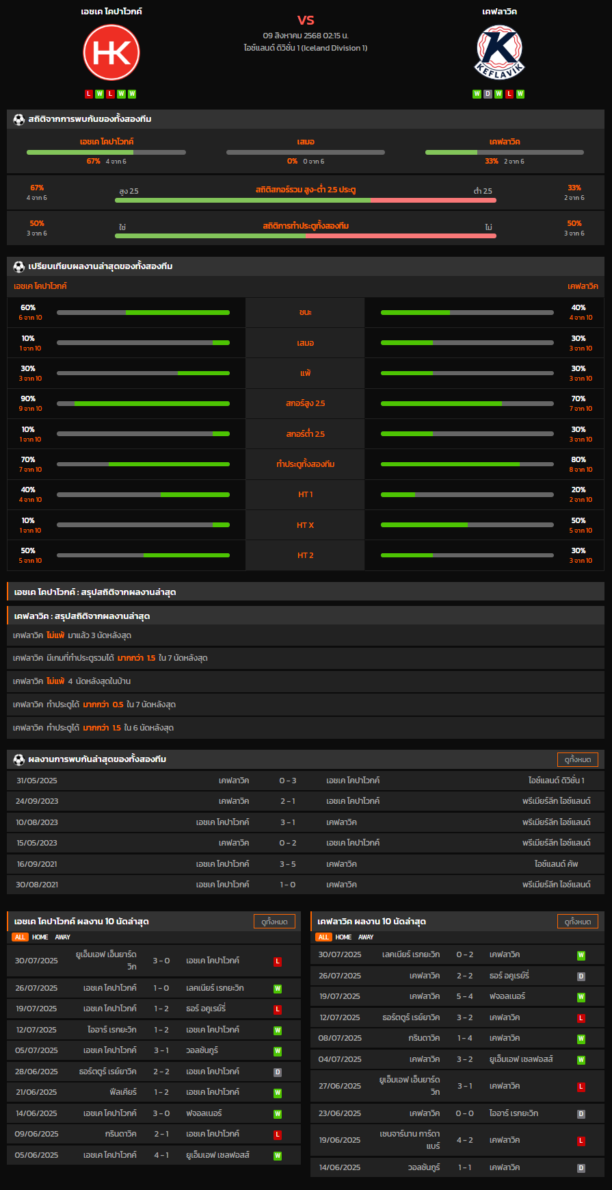Click the 0% draw (เสมอ) head-to-head bar

(x=306, y=152)
